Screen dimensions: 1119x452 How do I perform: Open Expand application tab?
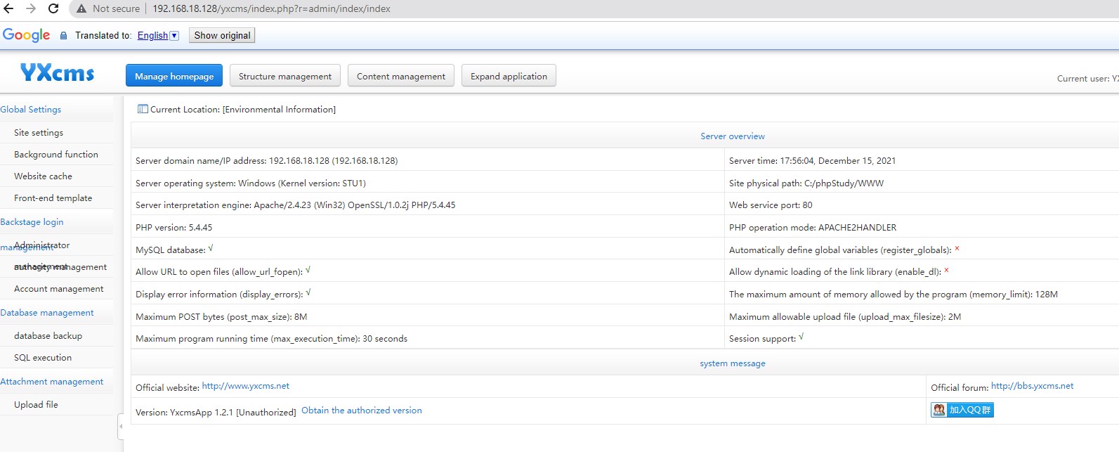509,76
